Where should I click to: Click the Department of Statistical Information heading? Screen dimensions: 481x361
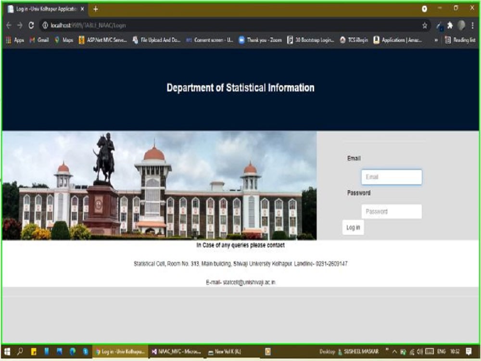(x=240, y=88)
